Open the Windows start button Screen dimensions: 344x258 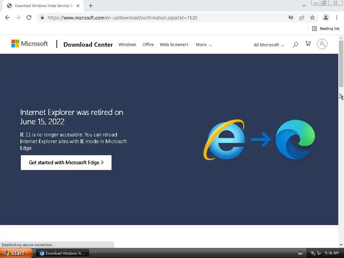click(x=15, y=253)
